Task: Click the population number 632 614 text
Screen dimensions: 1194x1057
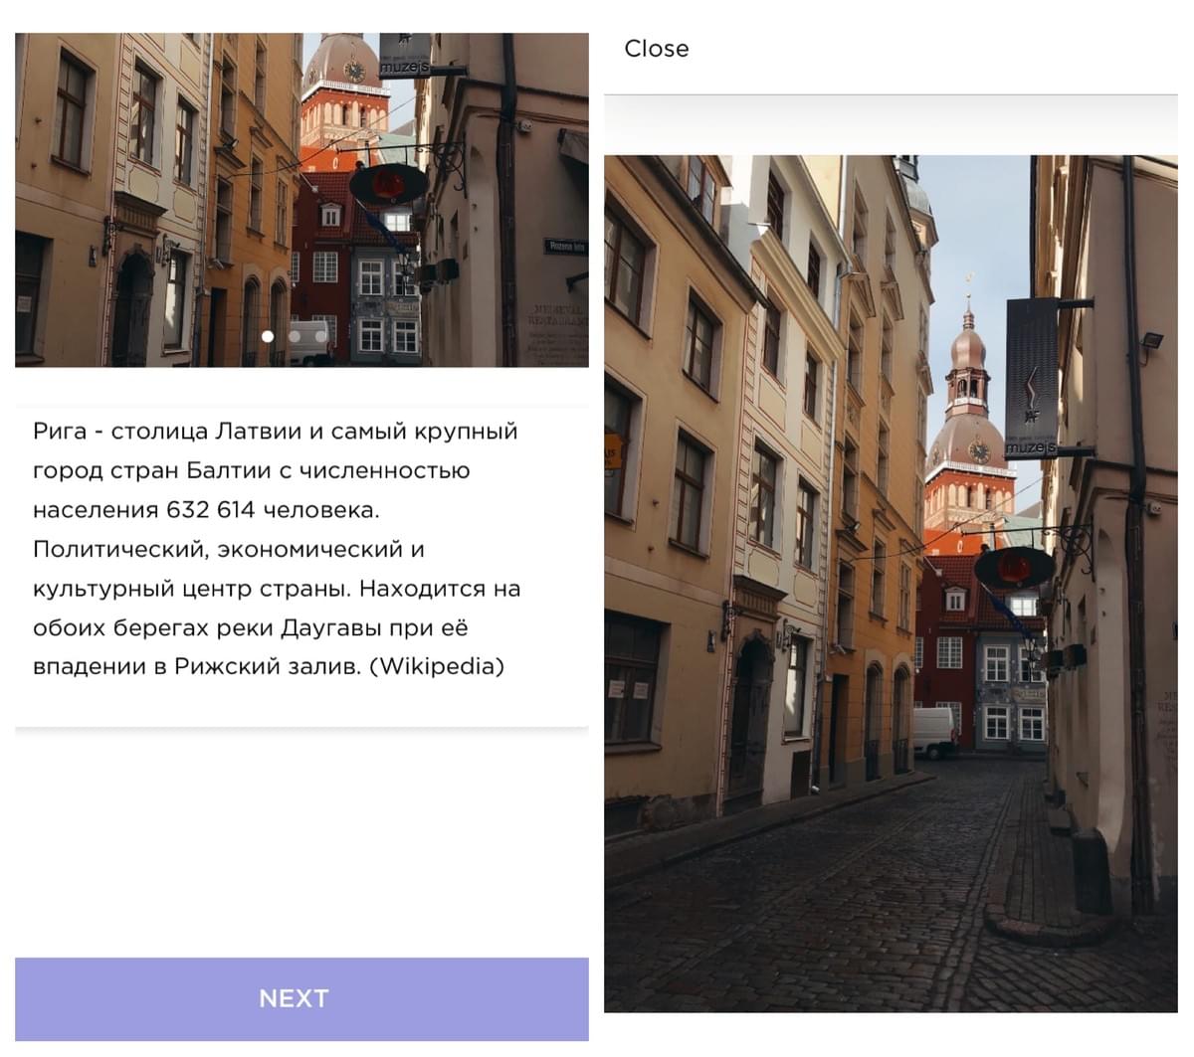Action: (x=211, y=510)
